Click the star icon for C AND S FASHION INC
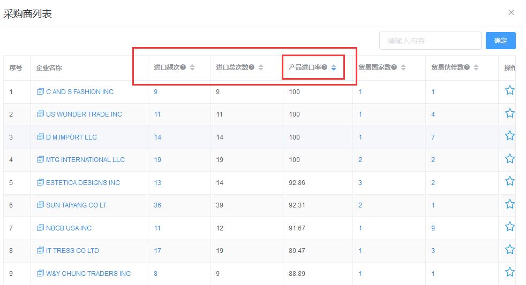The image size is (526, 285). click(509, 90)
